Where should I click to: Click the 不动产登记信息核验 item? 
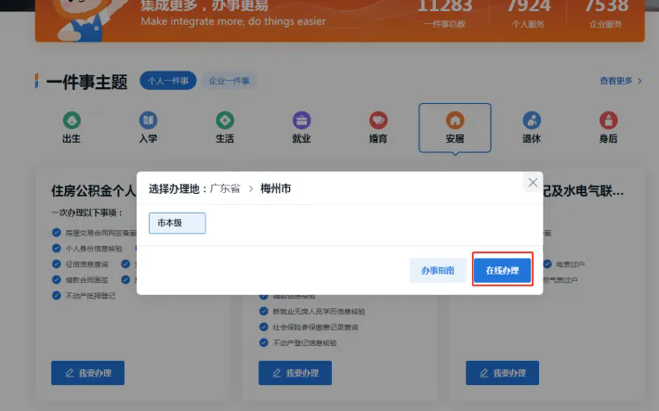304,343
